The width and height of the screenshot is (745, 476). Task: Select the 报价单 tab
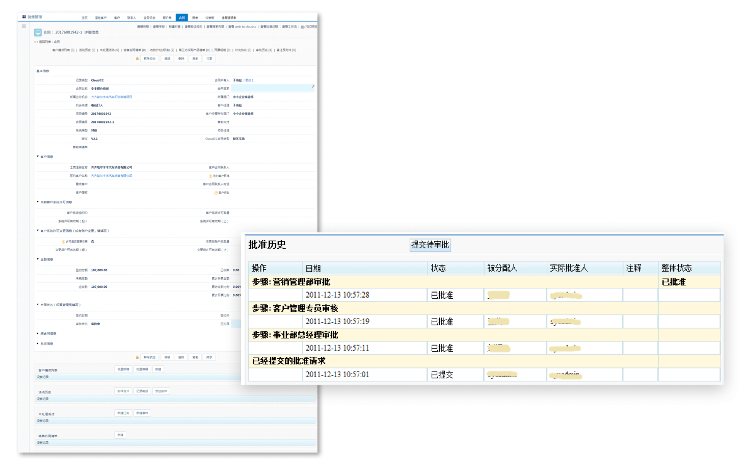(167, 18)
